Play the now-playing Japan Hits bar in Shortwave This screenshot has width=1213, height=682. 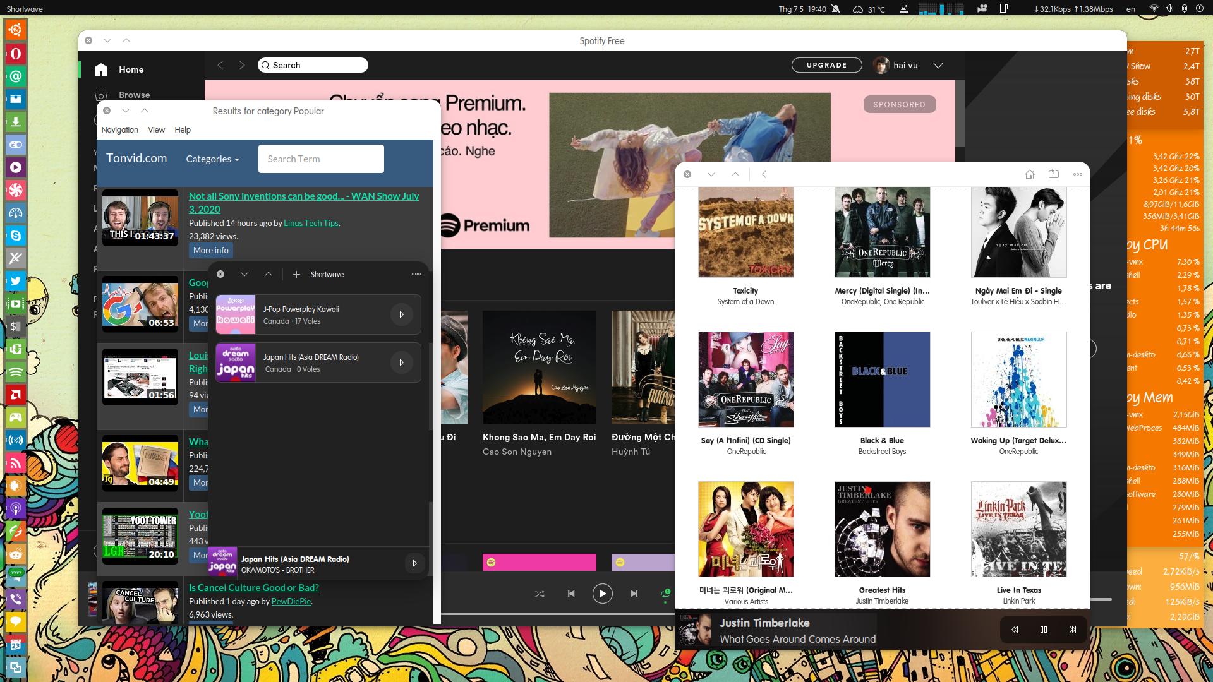coord(414,563)
